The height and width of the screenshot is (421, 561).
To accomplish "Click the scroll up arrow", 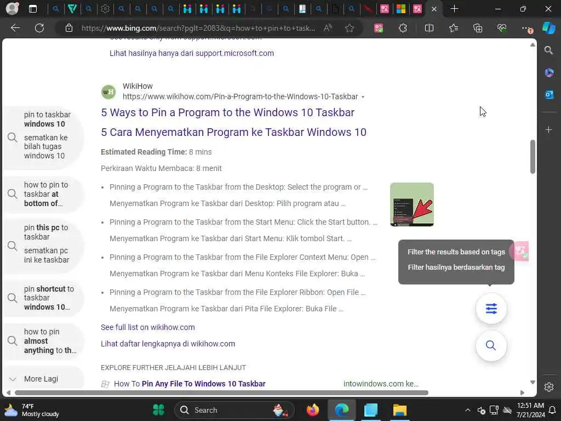I will (x=533, y=45).
